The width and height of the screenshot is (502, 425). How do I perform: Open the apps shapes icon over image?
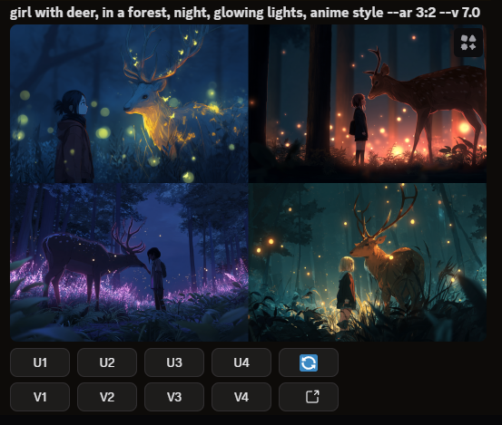point(468,43)
